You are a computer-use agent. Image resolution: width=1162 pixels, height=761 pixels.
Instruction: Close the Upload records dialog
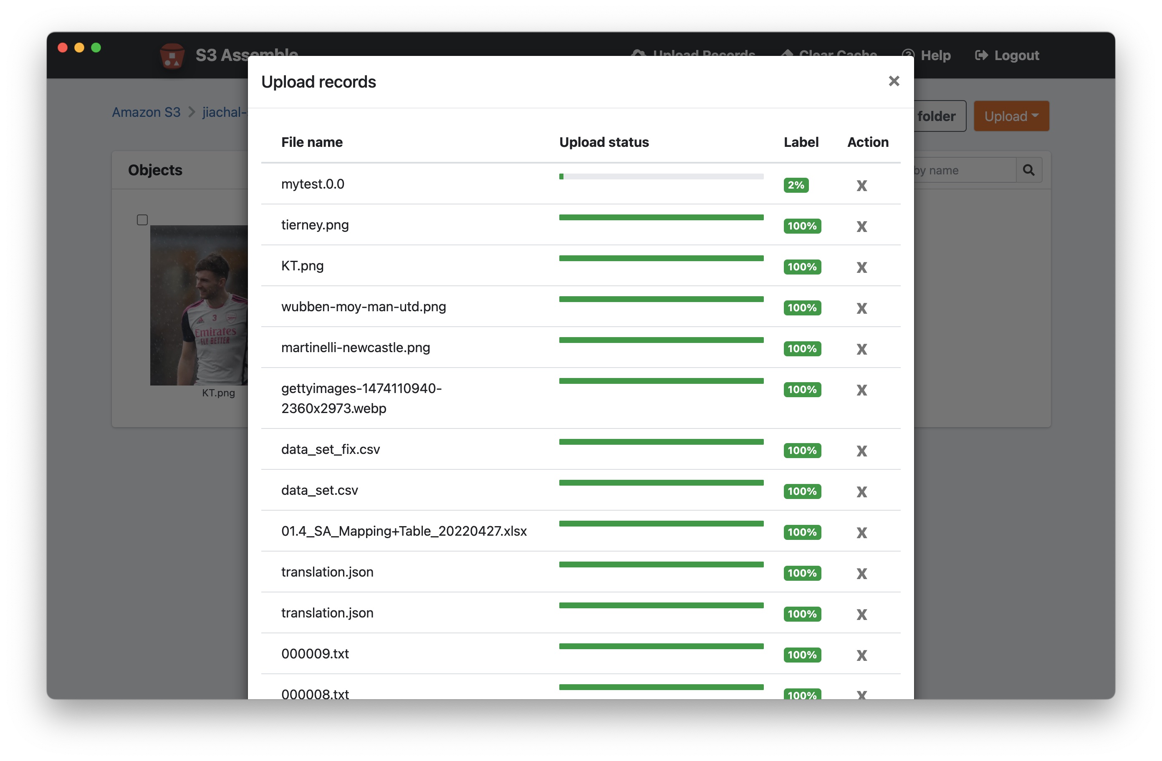coord(894,81)
